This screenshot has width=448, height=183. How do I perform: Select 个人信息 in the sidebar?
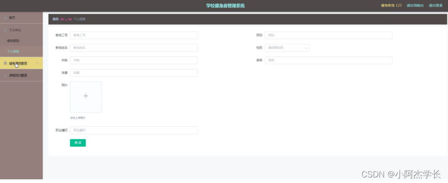[x=13, y=52]
